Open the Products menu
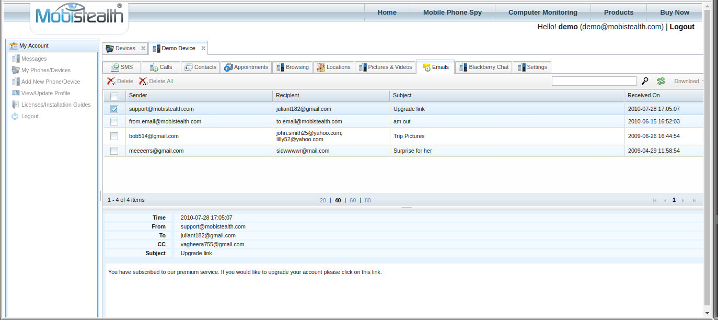This screenshot has width=718, height=320. click(619, 12)
